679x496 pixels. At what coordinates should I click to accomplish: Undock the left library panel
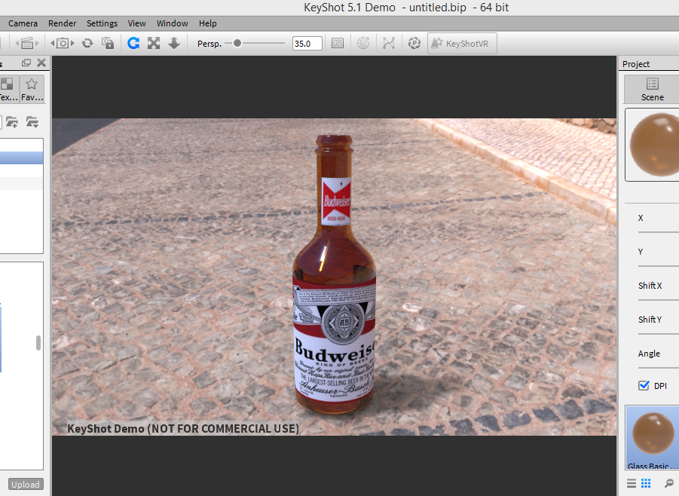pos(26,63)
